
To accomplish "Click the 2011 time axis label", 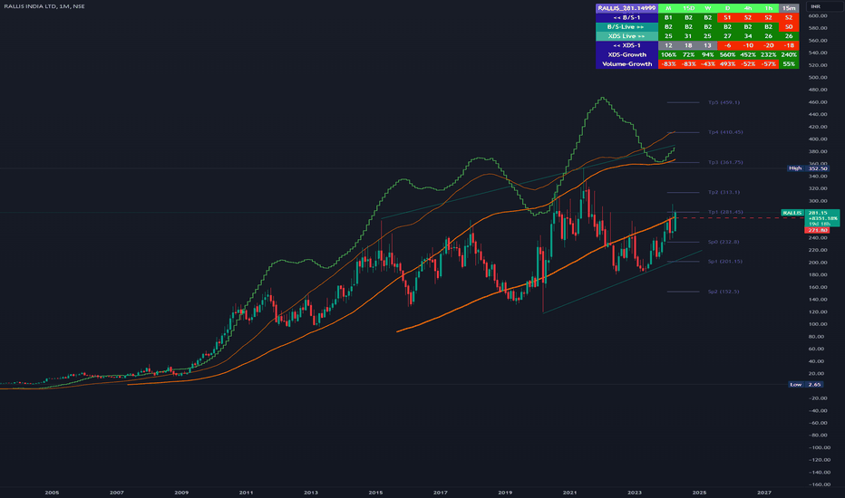I will coord(247,493).
